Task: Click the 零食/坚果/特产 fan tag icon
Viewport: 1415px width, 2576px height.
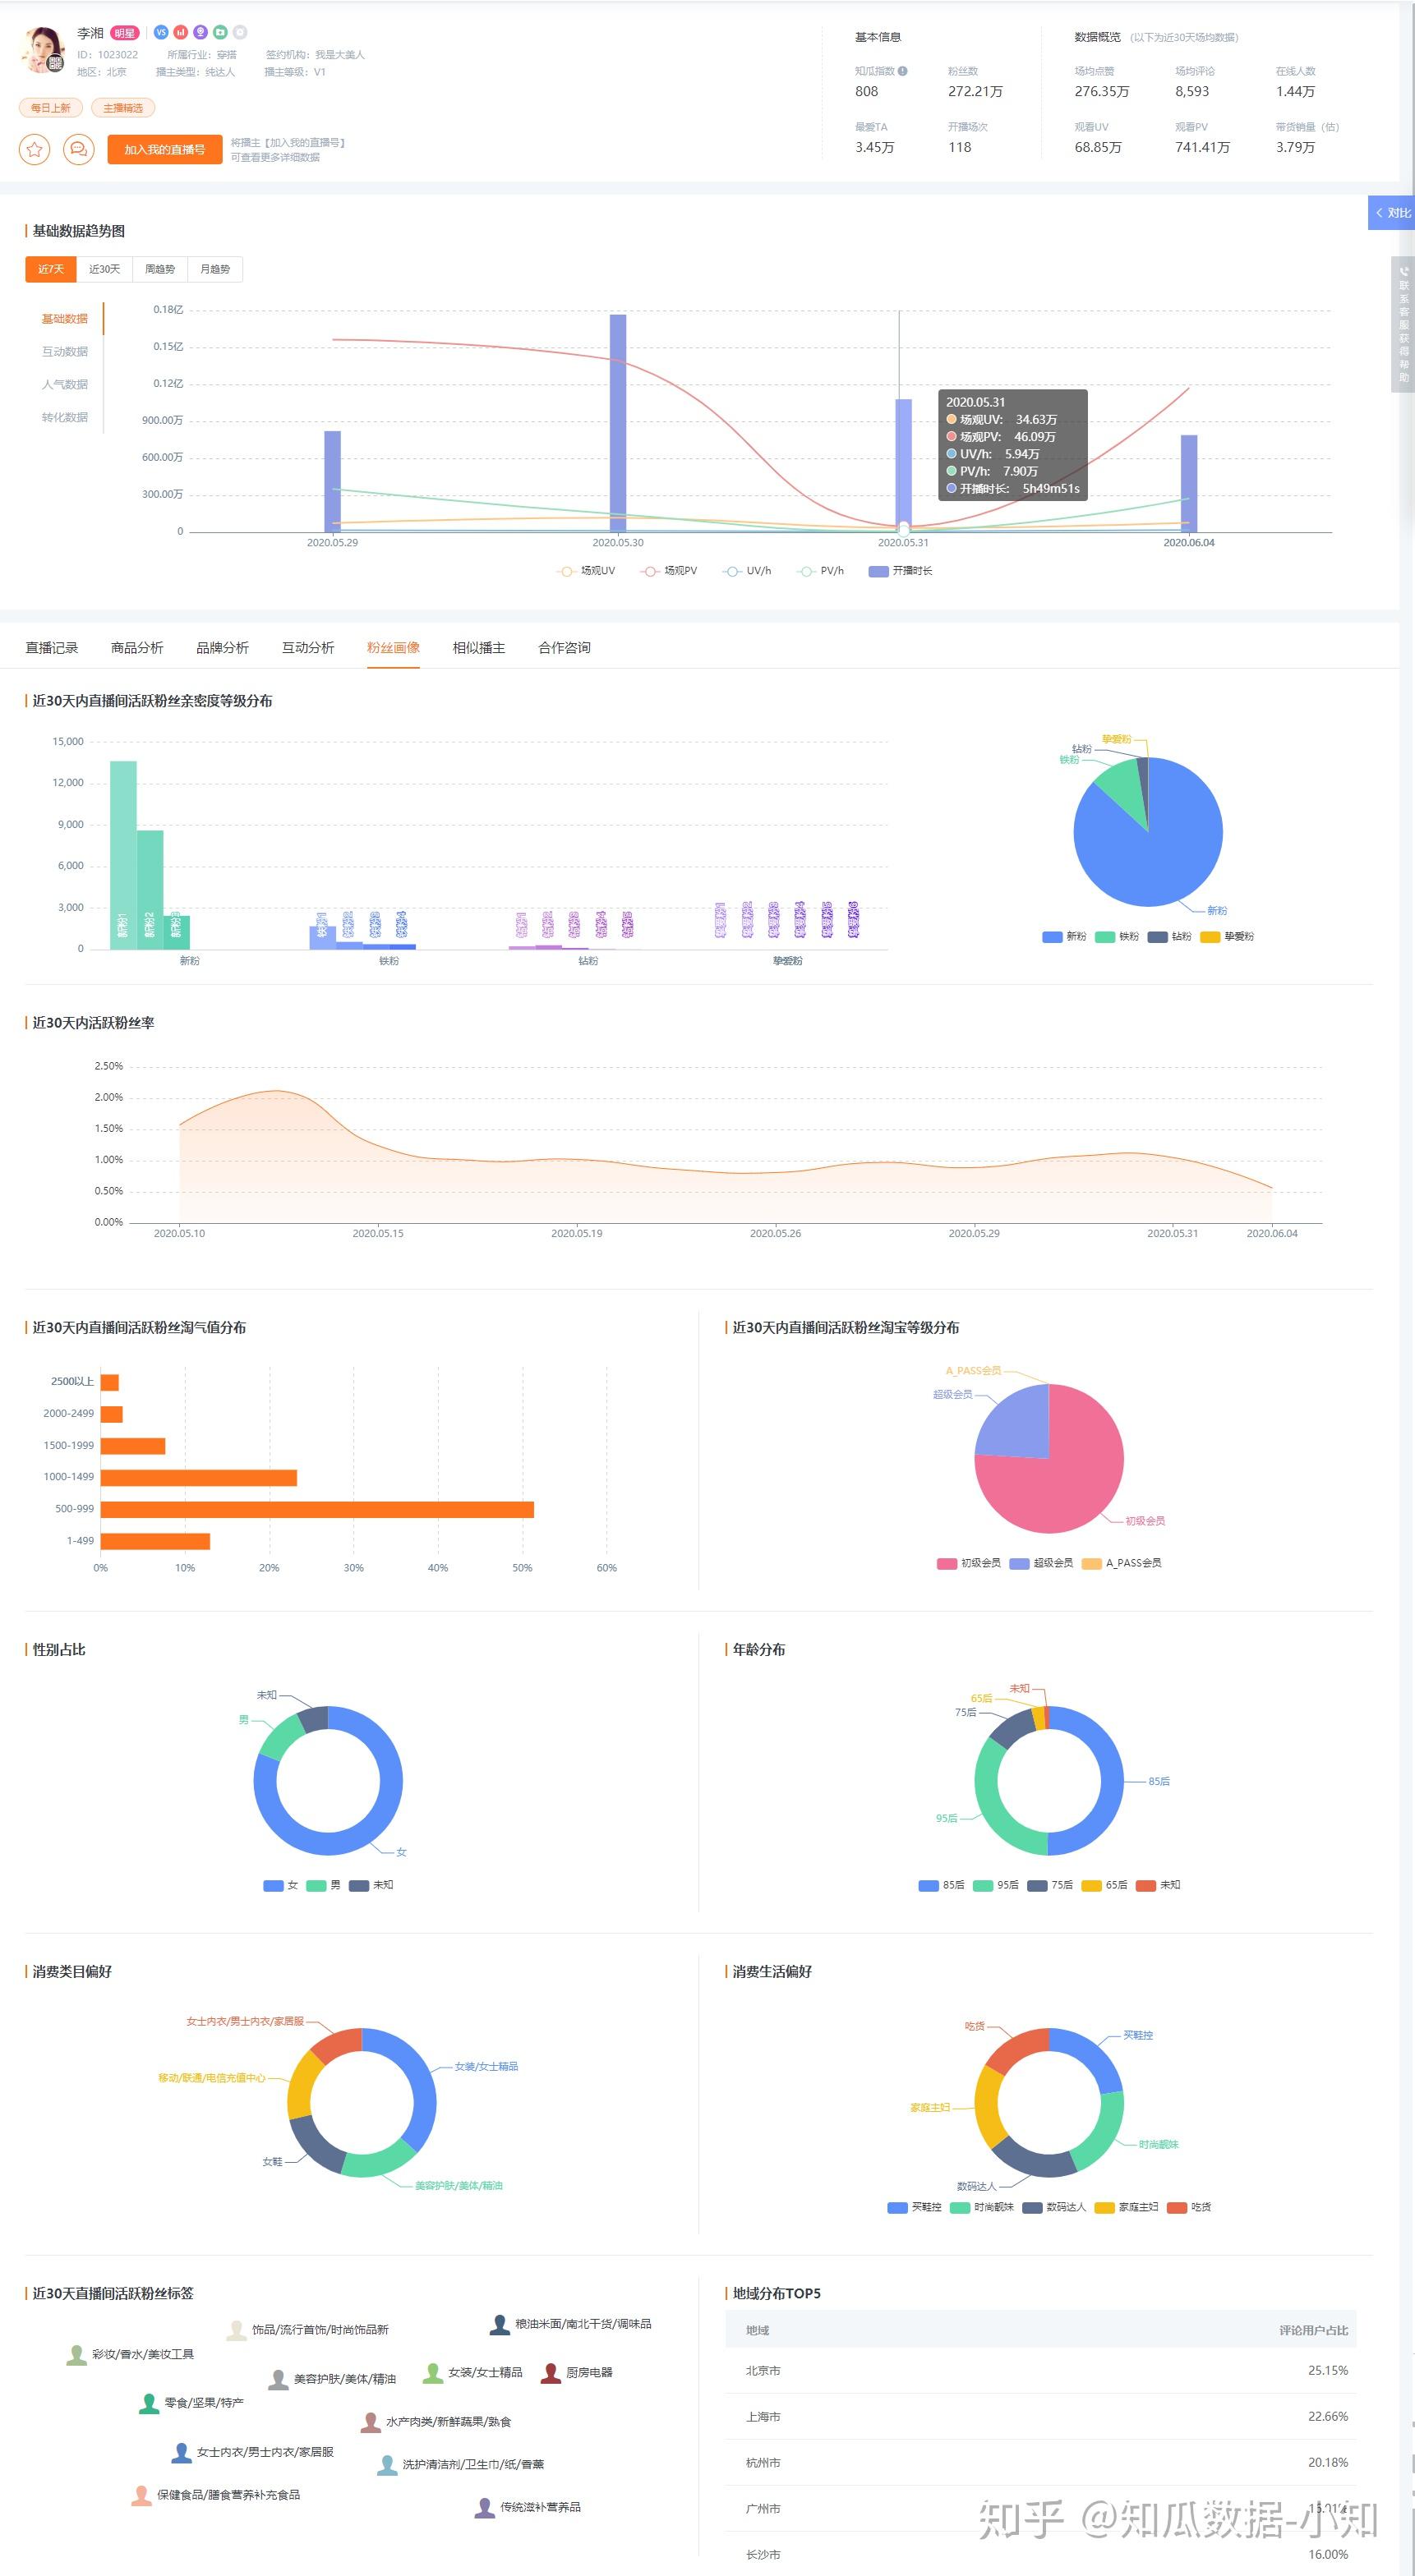Action: tap(148, 2403)
